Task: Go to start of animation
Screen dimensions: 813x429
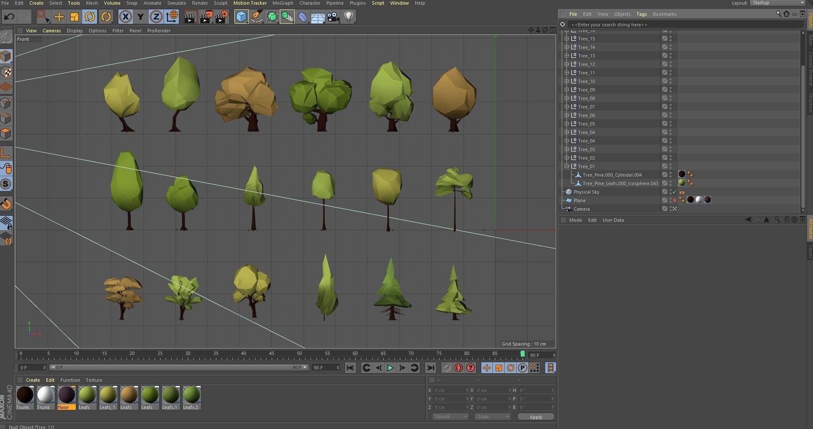Action: (x=350, y=368)
